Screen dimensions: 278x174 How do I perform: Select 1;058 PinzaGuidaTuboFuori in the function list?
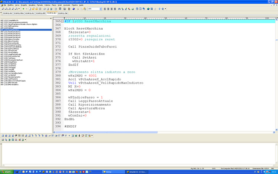click(x=12, y=60)
